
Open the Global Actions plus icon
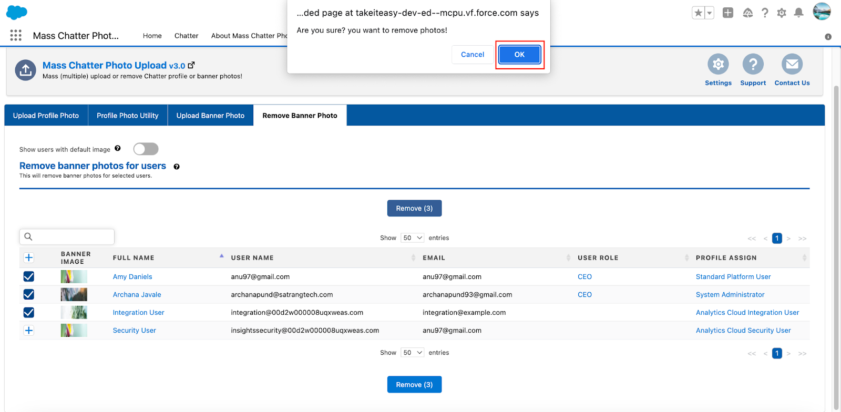click(728, 13)
